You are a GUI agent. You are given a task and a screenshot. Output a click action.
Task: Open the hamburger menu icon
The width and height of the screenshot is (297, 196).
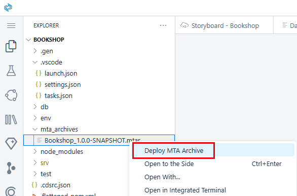11,25
